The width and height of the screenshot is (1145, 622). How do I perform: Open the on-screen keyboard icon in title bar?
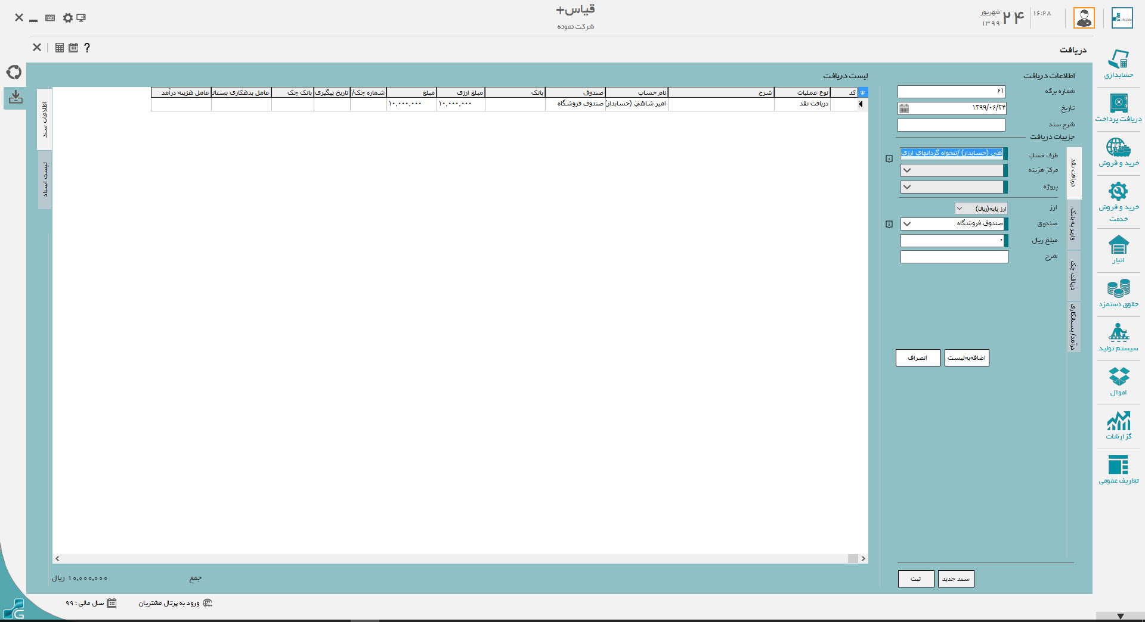click(50, 18)
